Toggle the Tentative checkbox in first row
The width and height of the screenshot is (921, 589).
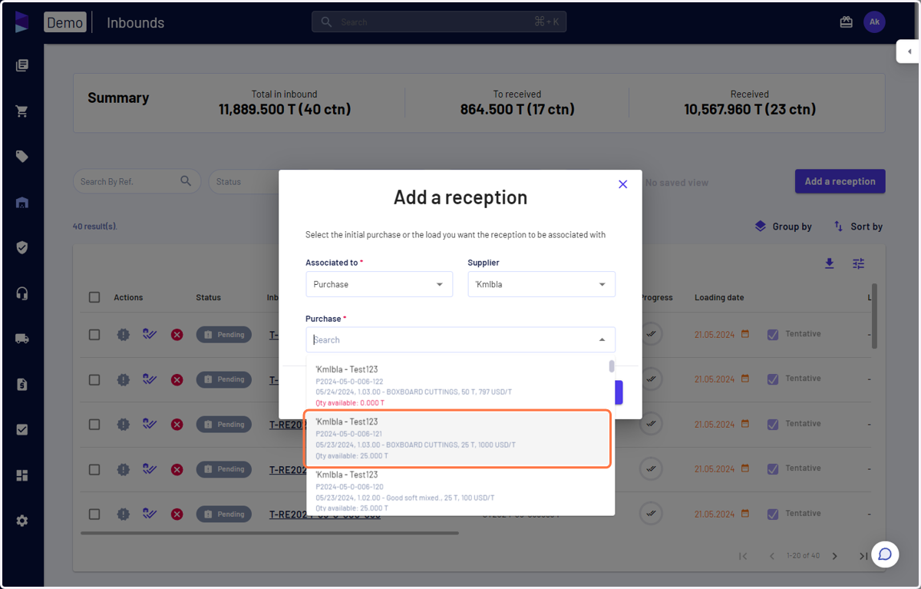pos(773,335)
